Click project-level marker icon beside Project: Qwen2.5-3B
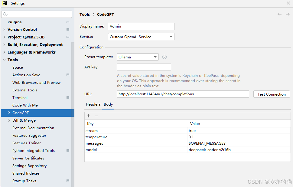 click(68, 37)
